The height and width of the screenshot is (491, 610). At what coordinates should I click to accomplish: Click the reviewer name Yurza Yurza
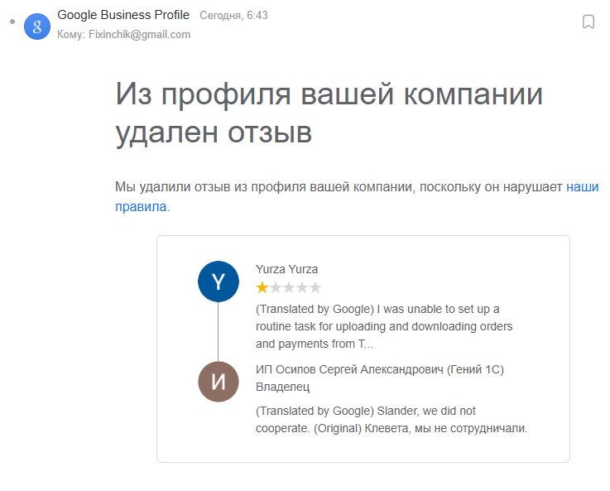click(x=286, y=269)
